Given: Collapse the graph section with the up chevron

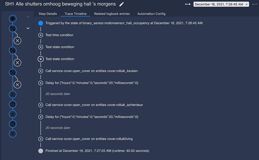Looking at the screenshot, I should [x=28, y=16].
